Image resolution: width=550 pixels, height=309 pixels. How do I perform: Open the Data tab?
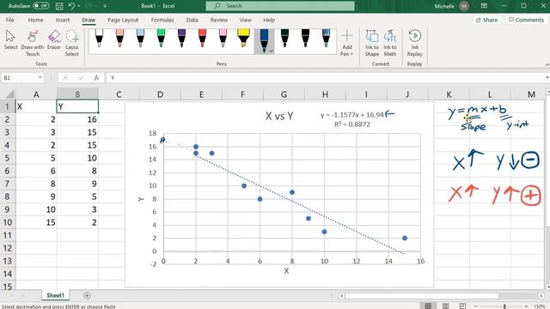192,20
